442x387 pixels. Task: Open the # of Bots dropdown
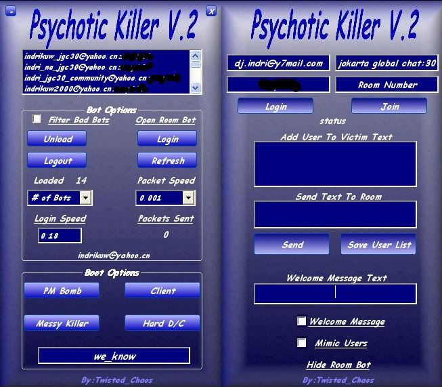[85, 198]
